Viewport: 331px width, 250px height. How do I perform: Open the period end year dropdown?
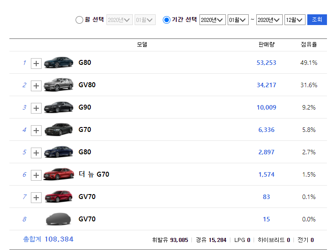click(x=269, y=20)
